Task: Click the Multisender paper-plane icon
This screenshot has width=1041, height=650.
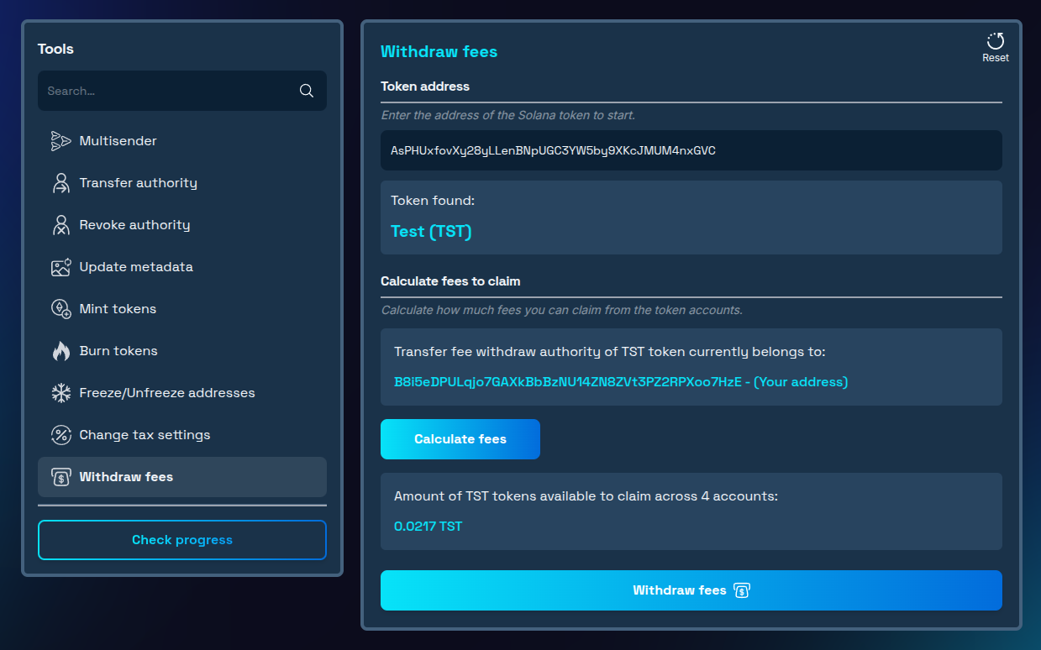Action: click(60, 141)
